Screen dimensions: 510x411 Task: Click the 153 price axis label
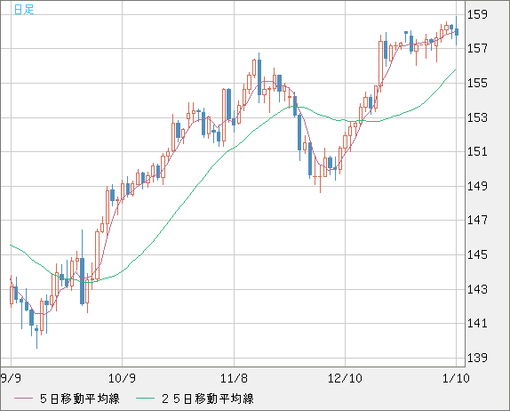click(477, 117)
